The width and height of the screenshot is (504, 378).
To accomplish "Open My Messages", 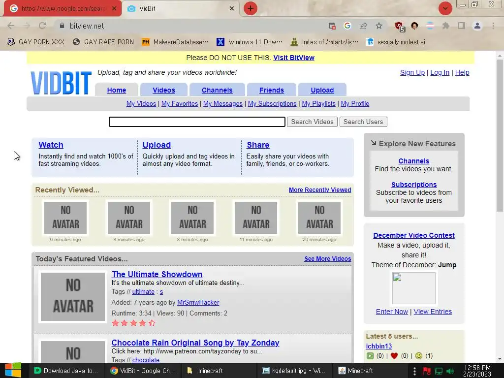I will [223, 104].
